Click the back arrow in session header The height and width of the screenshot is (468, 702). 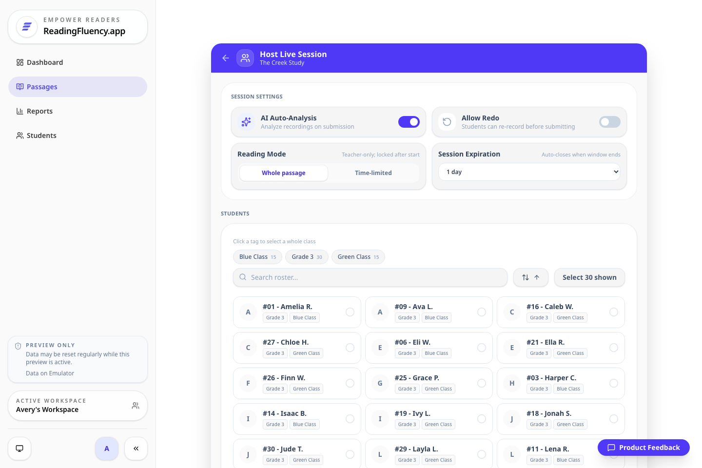pos(226,58)
